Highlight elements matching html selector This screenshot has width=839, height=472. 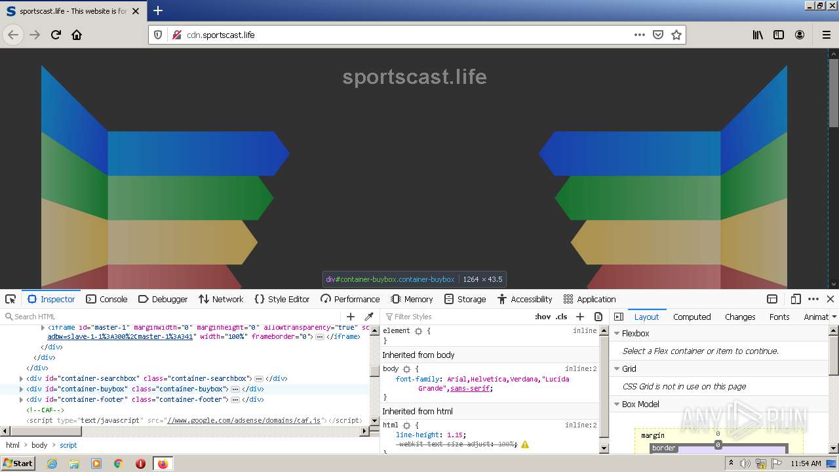(406, 425)
